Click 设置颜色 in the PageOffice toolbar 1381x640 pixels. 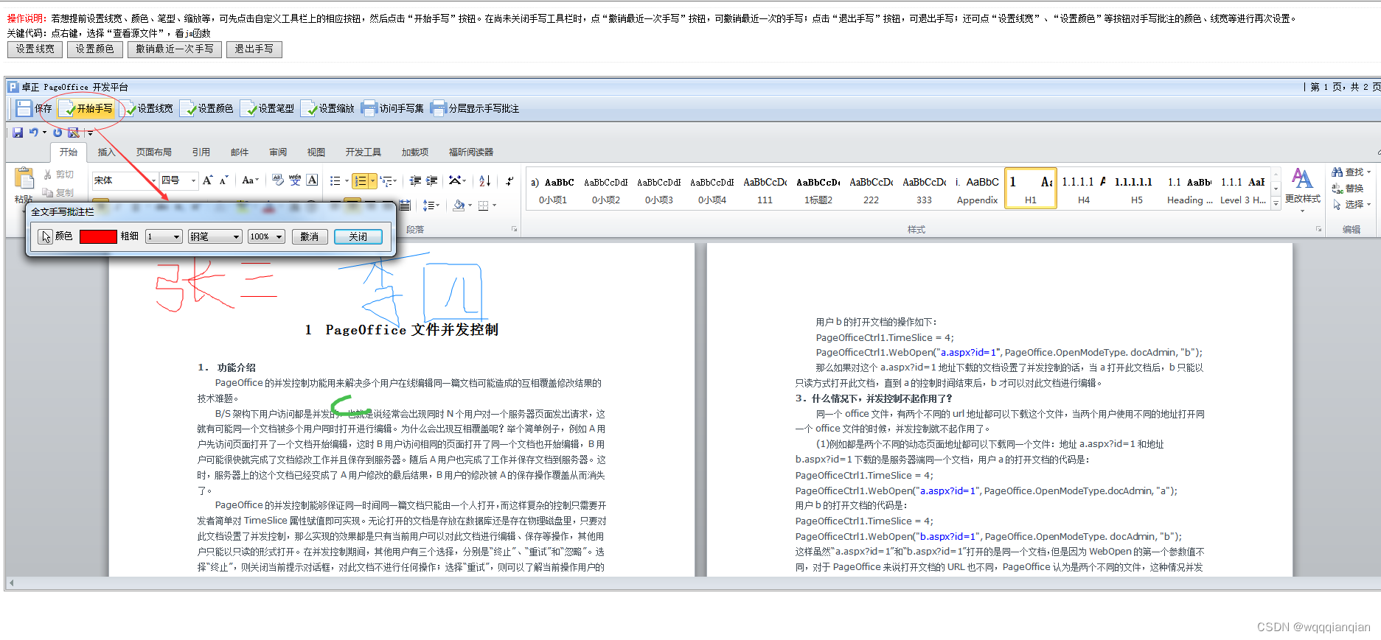point(207,108)
